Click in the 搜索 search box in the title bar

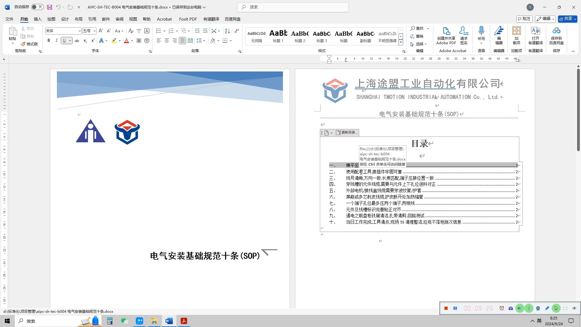293,7
